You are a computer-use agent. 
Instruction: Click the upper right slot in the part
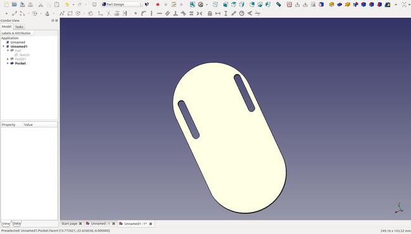(x=244, y=93)
